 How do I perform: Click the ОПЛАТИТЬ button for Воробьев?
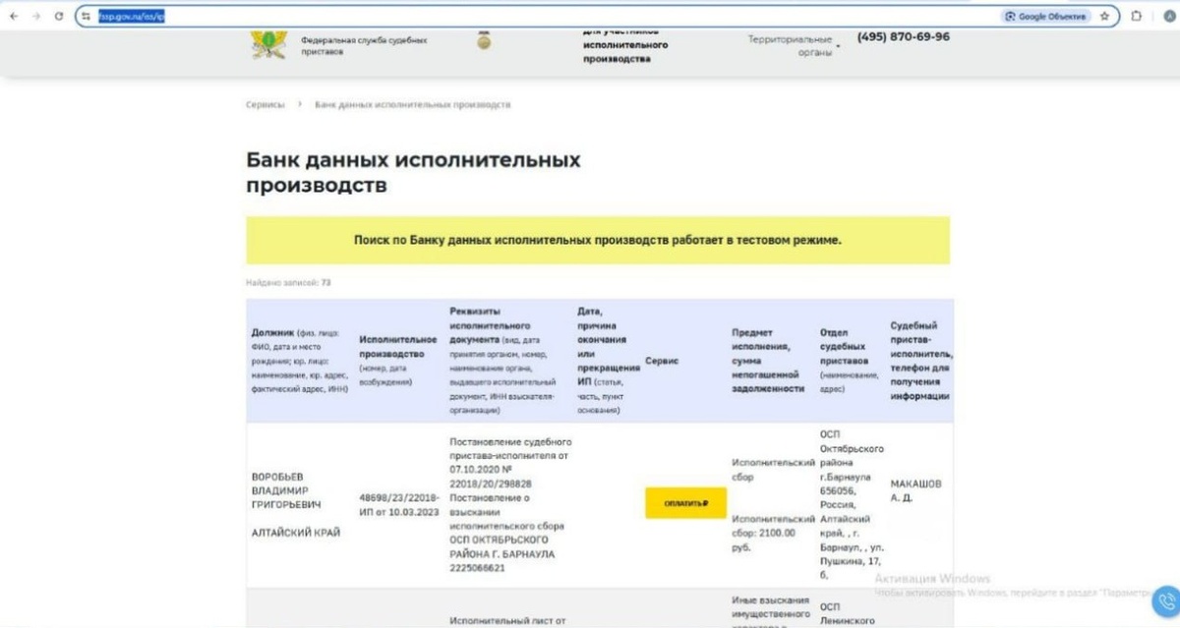685,503
